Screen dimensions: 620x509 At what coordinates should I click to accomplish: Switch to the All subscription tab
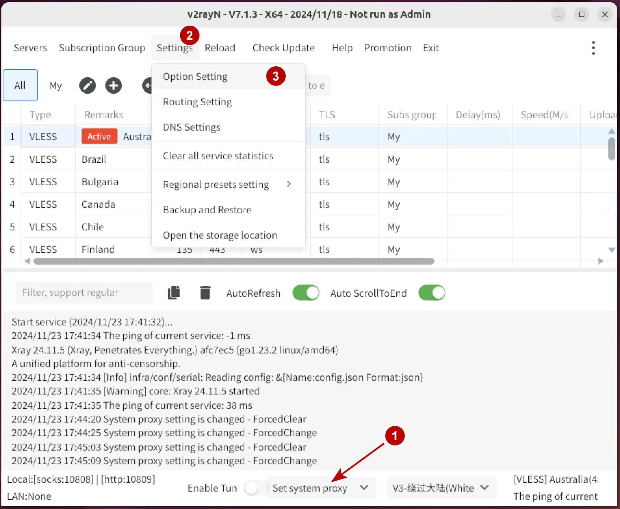point(20,85)
